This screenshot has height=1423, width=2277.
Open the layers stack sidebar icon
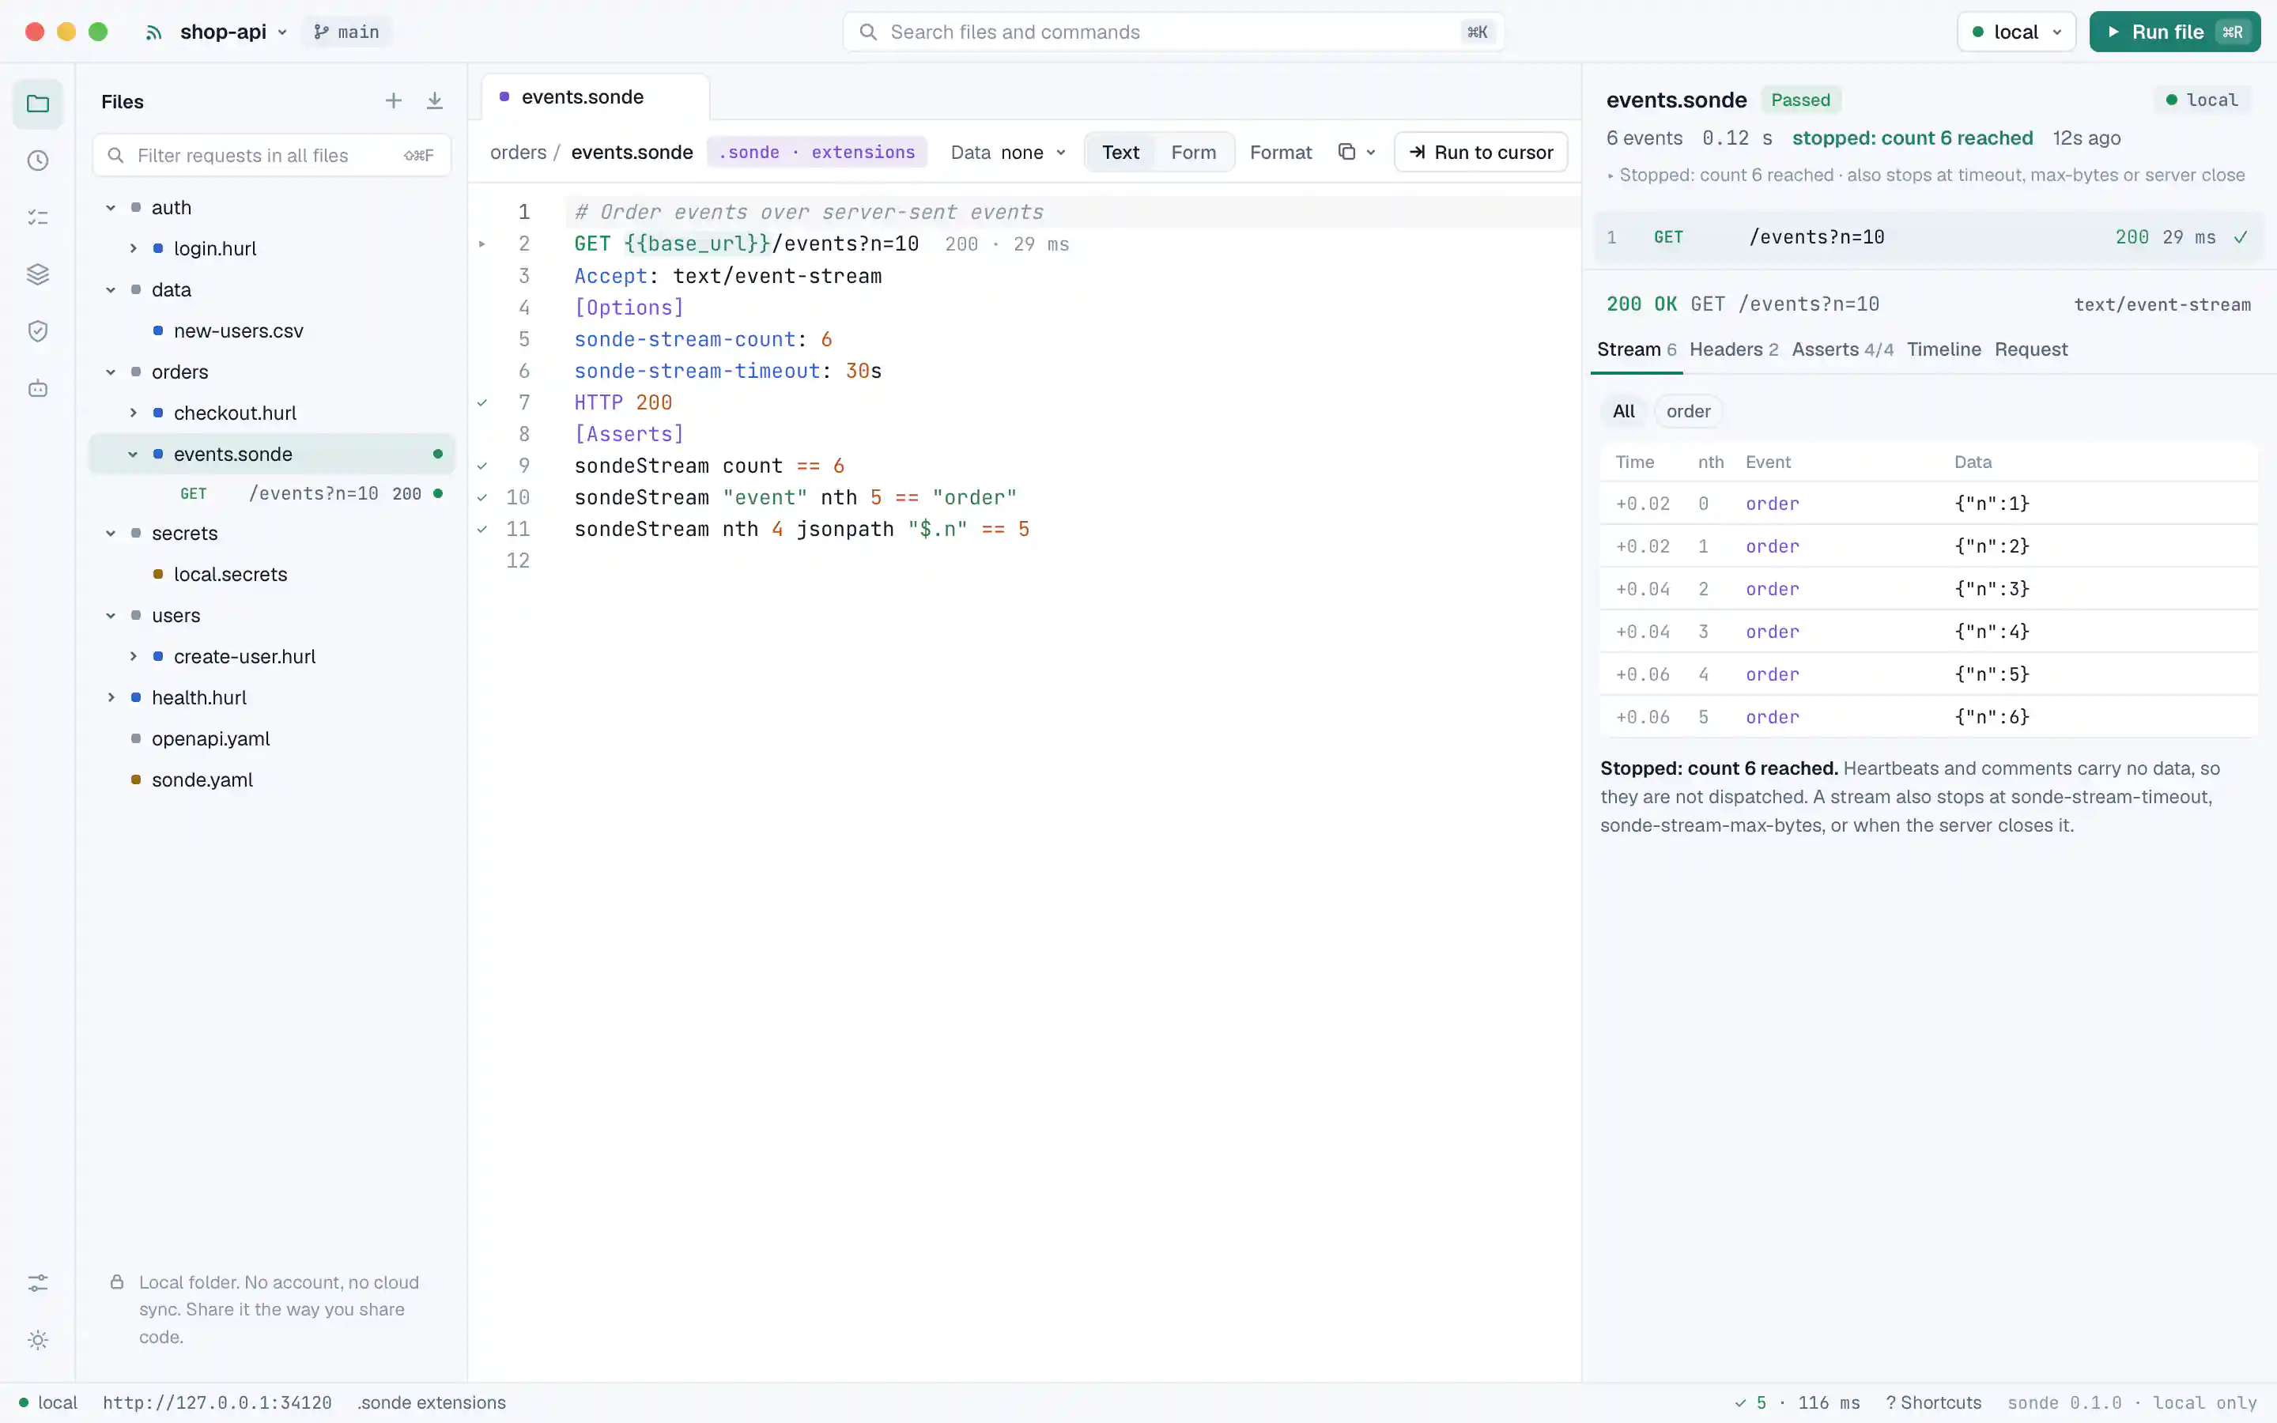pyautogui.click(x=38, y=275)
